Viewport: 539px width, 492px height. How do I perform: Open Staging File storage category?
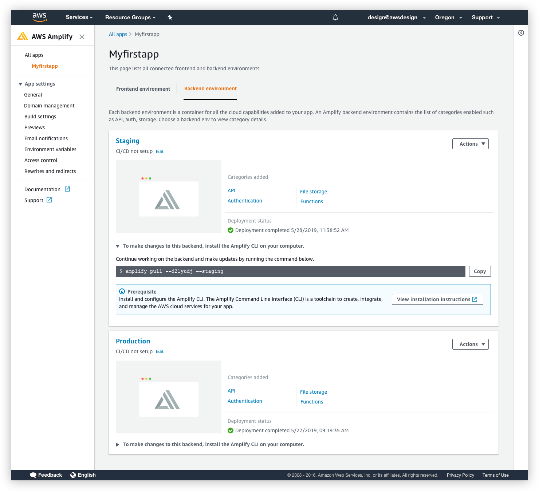click(314, 192)
